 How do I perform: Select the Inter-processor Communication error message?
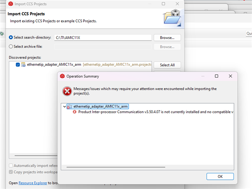click(156, 112)
